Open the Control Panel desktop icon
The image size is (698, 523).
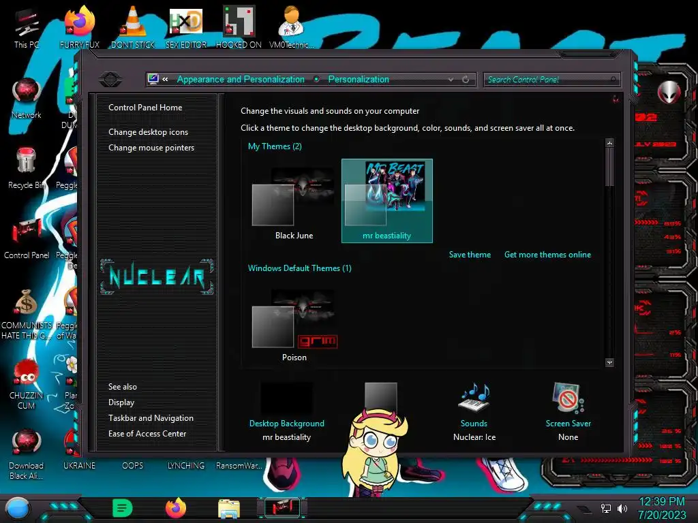click(27, 238)
